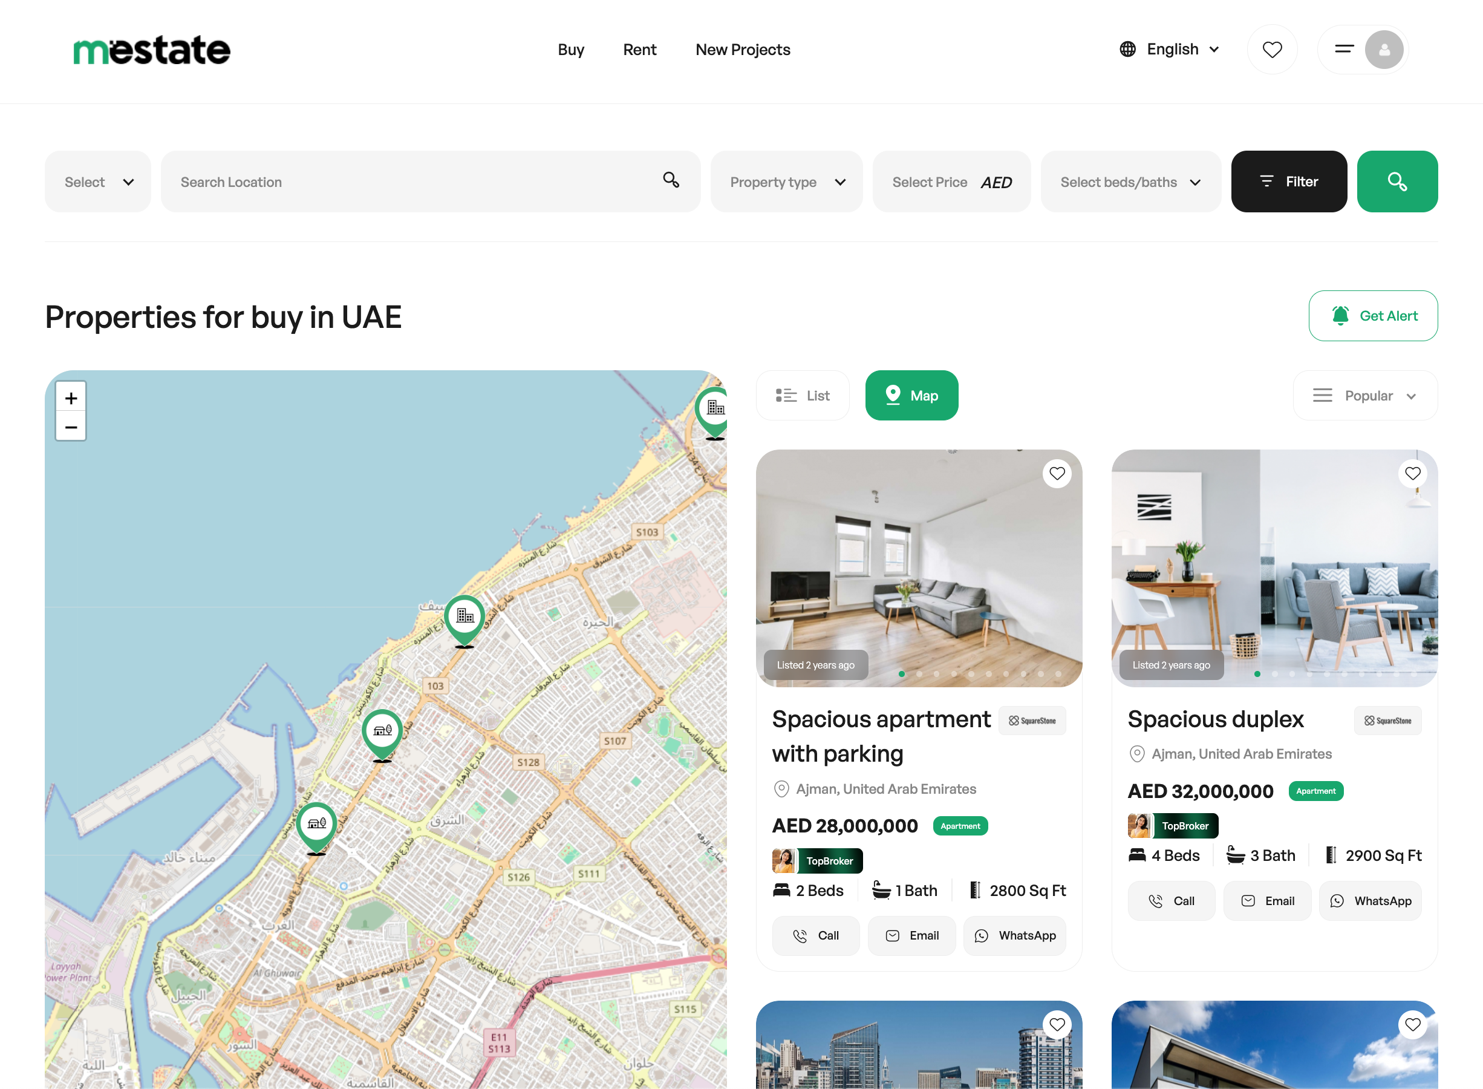Go to New Projects
The image size is (1483, 1089).
pyautogui.click(x=743, y=50)
